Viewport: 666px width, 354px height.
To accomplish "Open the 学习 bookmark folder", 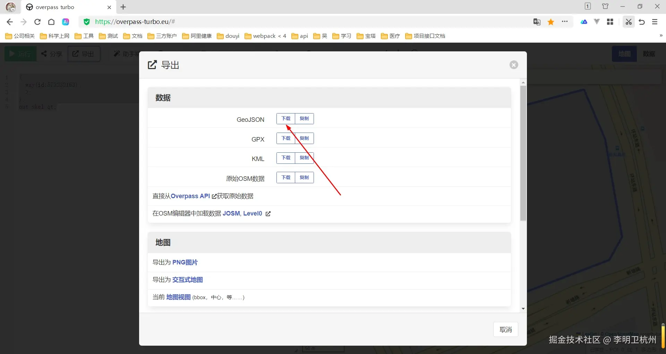I will point(342,36).
